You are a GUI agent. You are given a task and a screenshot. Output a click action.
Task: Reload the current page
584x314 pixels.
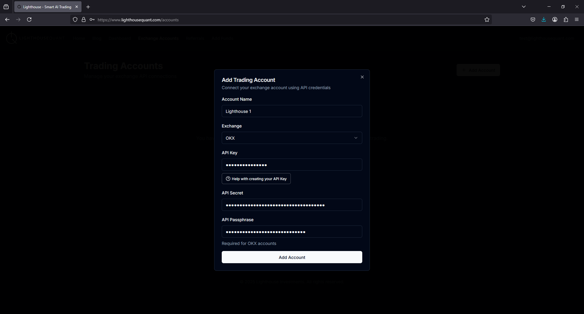coord(29,19)
